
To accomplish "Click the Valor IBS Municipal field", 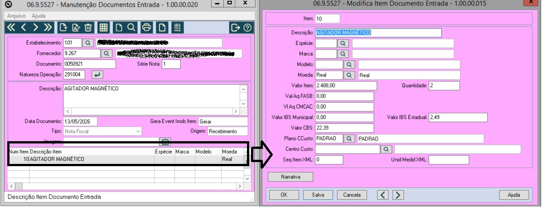I will pyautogui.click(x=344, y=118).
